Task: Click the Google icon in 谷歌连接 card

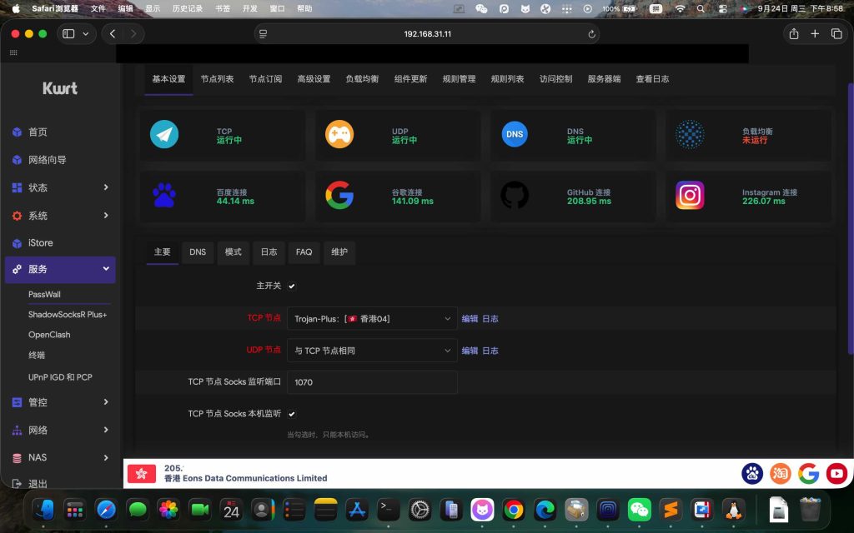Action: 339,195
